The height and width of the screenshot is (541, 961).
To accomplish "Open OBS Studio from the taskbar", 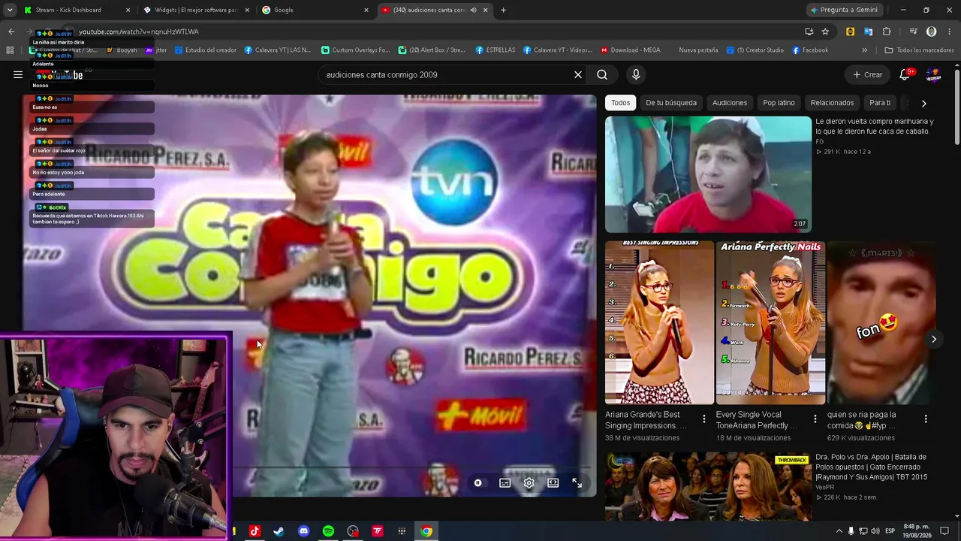I will pos(353,531).
